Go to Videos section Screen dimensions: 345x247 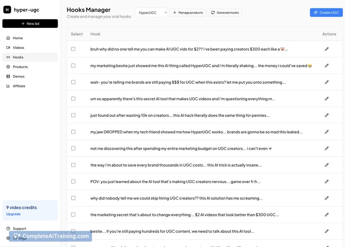[x=30, y=48]
